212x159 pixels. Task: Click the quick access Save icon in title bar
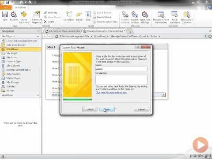tap(8, 2)
